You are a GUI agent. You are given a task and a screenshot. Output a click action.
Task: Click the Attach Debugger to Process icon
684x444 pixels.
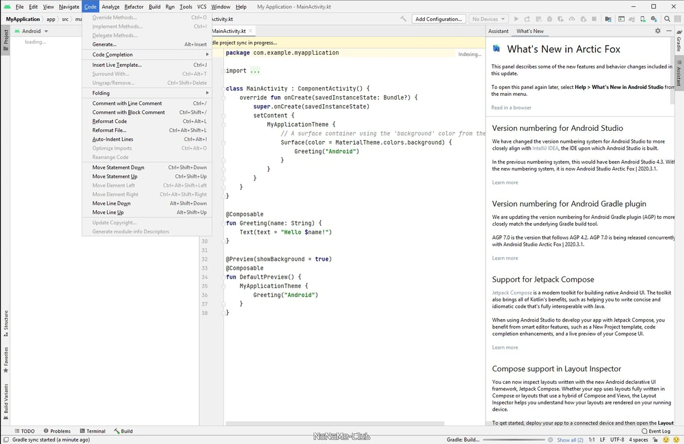583,19
